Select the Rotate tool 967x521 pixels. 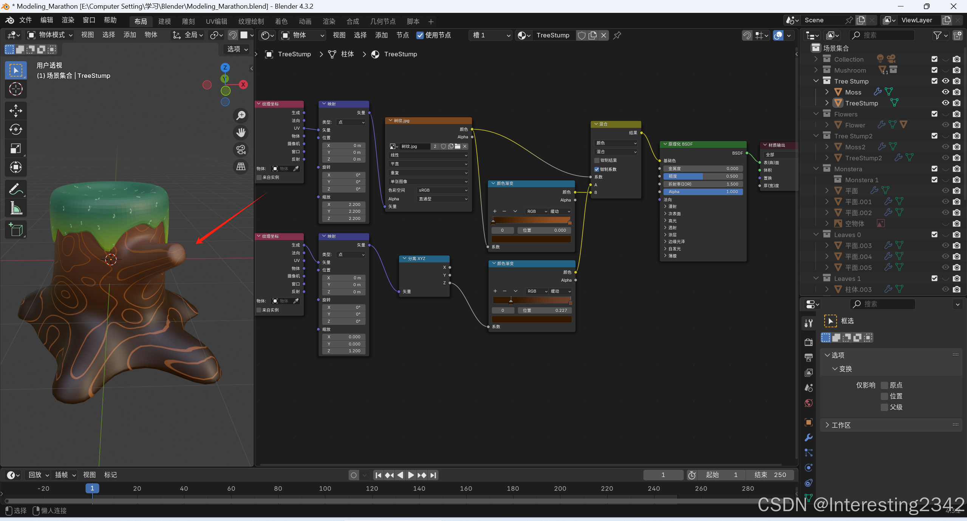click(x=15, y=130)
